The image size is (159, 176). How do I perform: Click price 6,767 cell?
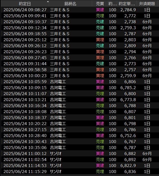130,142
